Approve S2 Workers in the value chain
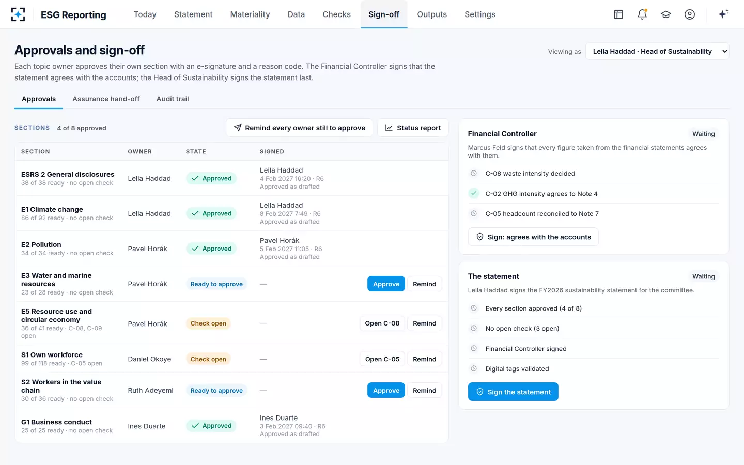 coord(386,390)
